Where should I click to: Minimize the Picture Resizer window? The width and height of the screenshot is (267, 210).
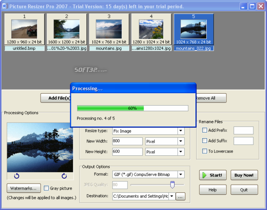(x=243, y=6)
